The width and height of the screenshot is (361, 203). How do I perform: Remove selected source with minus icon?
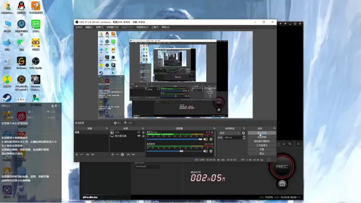coord(117,154)
